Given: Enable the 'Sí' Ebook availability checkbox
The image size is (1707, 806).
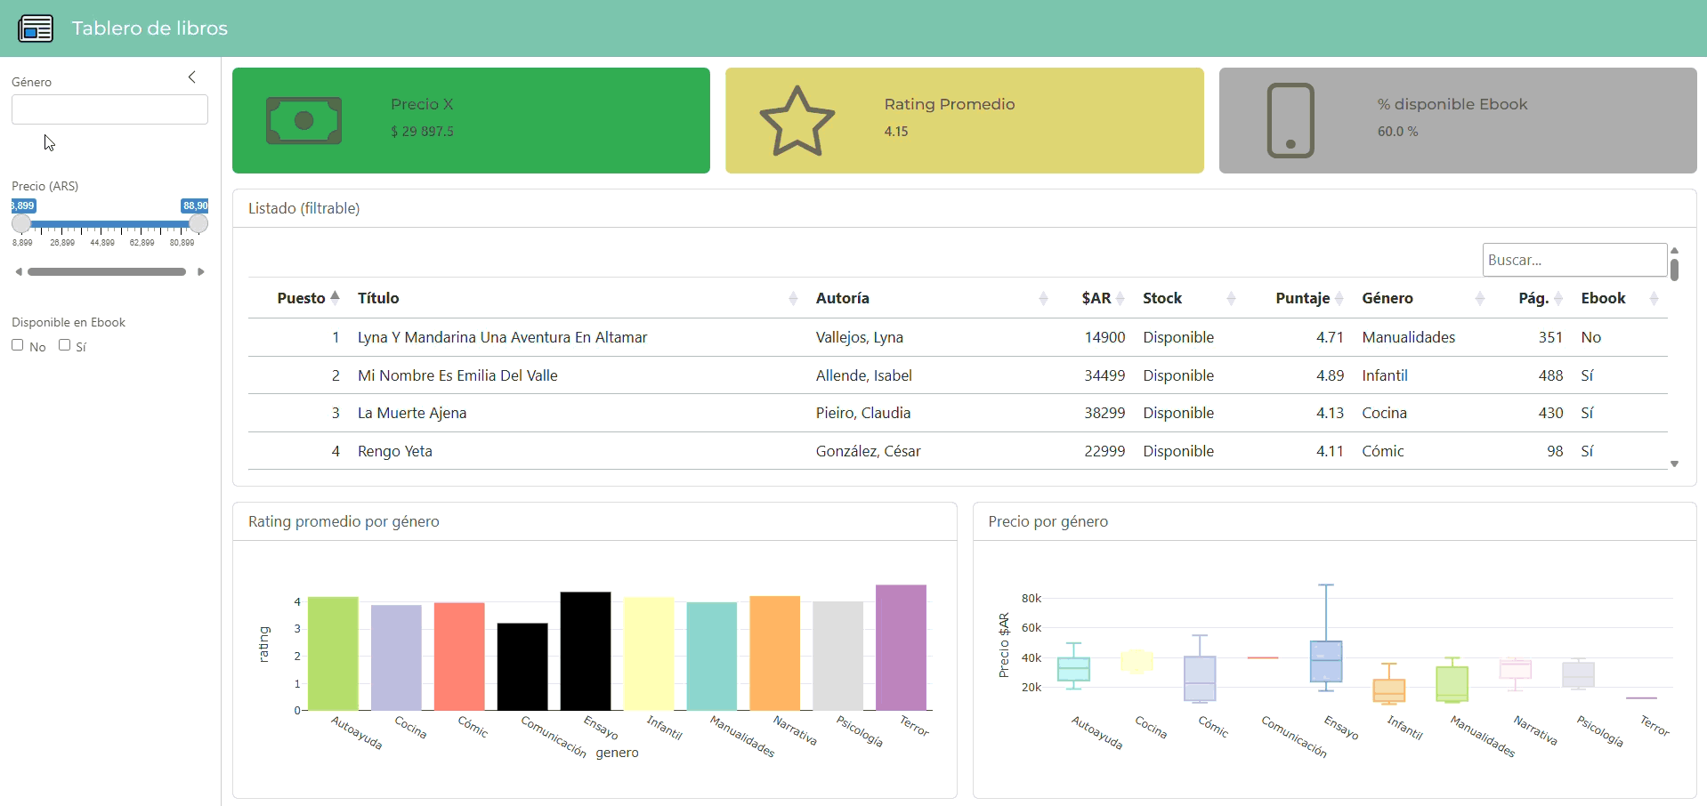Looking at the screenshot, I should tap(65, 345).
